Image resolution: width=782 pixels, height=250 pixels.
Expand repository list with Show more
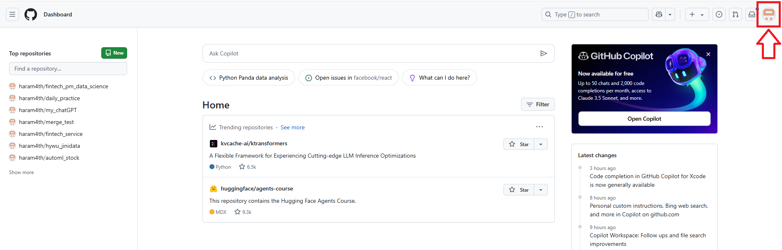(21, 172)
